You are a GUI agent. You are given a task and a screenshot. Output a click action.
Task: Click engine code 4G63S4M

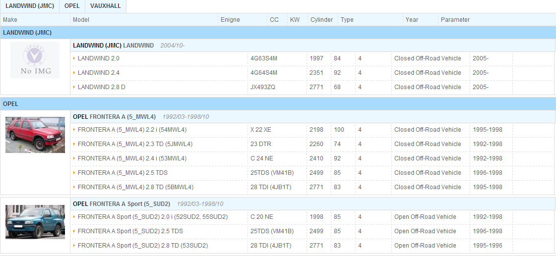click(264, 58)
